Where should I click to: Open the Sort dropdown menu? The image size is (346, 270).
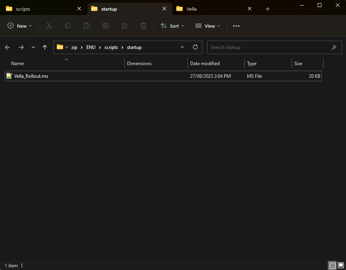[172, 26]
